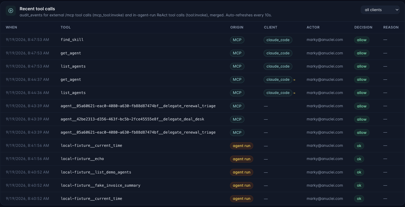Select get_agent tool name logged at 8:44:37
This screenshot has height=207, width=405.
click(71, 79)
